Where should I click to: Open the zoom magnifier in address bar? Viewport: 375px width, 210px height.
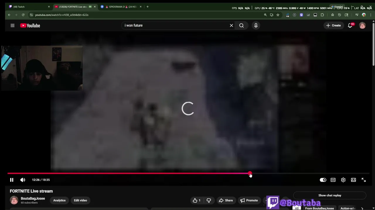click(265, 15)
